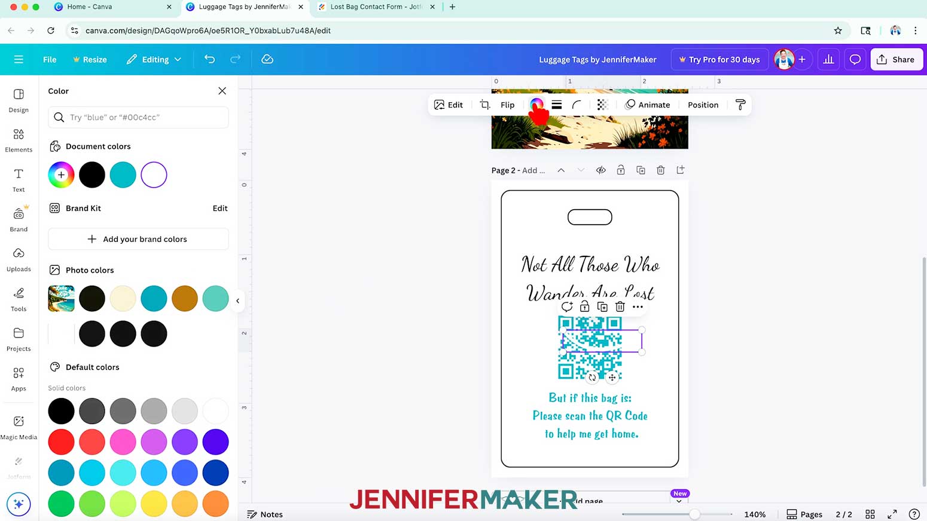Open the Position panel
This screenshot has height=521, width=927.
coord(703,105)
